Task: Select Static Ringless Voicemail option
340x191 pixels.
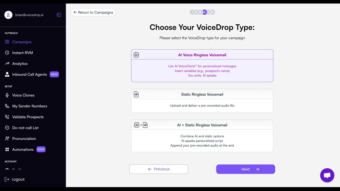Action: pos(202,101)
